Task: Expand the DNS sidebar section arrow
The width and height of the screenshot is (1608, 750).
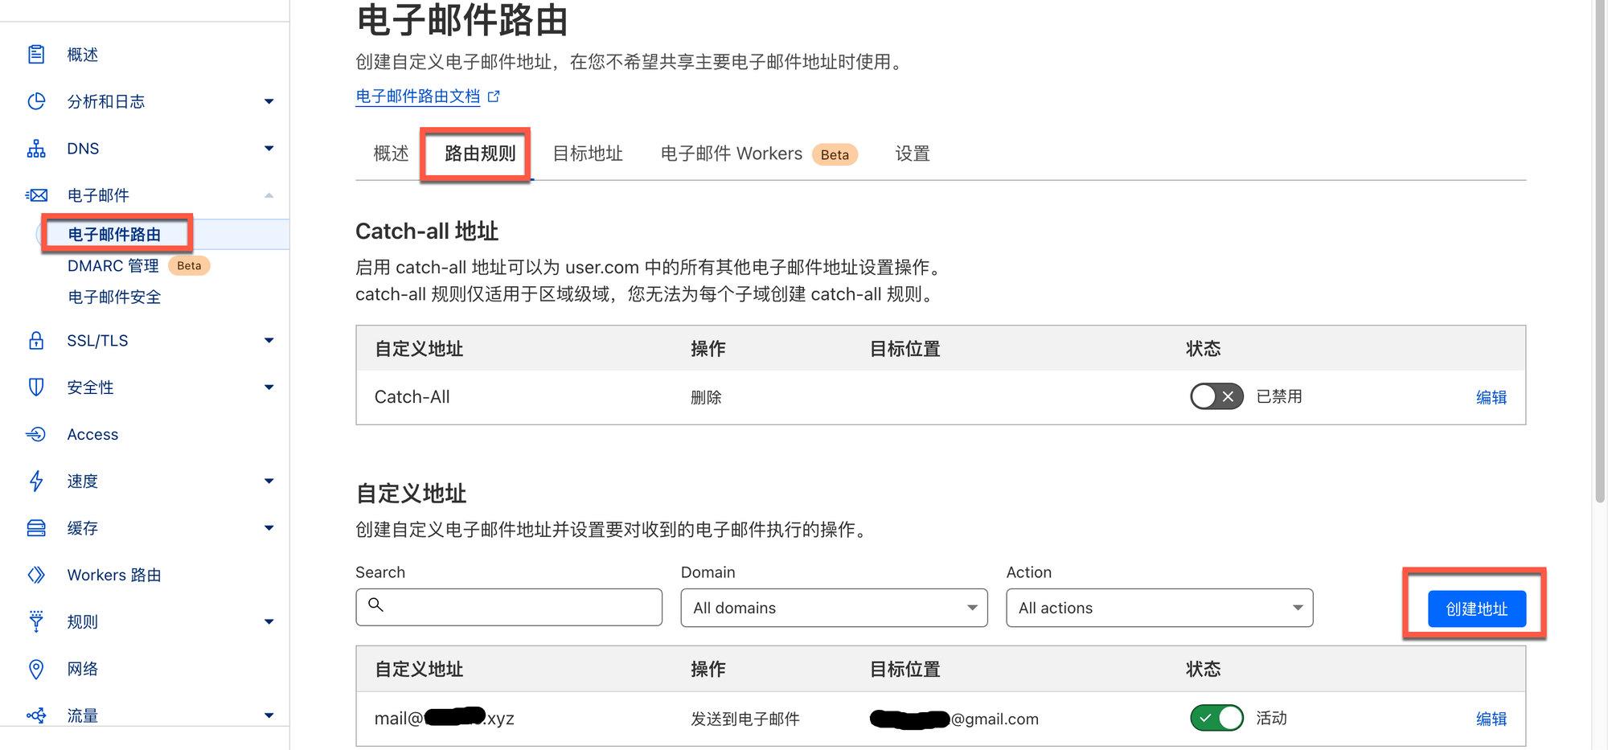Action: click(269, 149)
